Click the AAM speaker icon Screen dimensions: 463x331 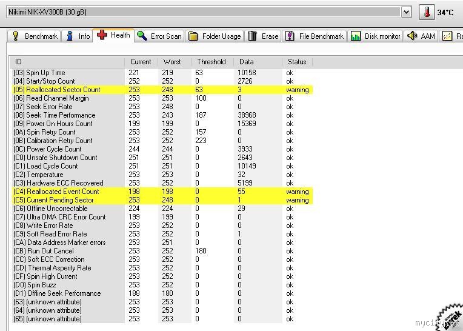pos(412,36)
